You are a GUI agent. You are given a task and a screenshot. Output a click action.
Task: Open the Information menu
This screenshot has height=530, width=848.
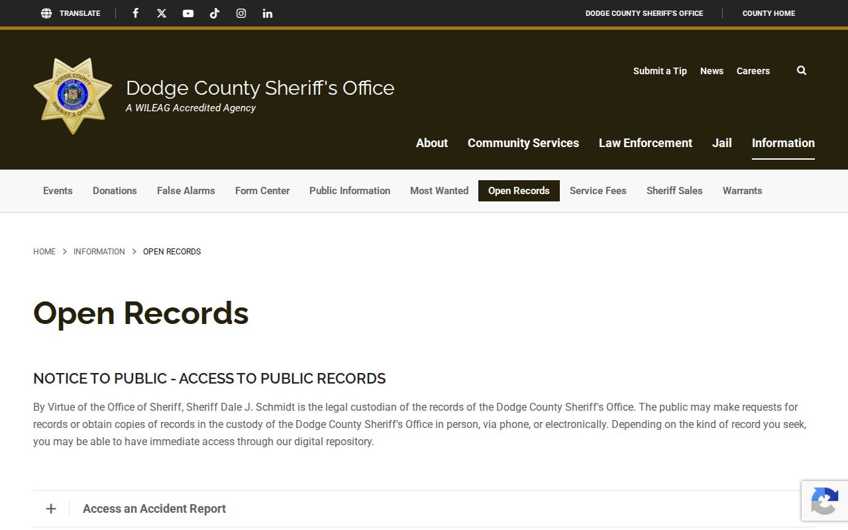(783, 143)
